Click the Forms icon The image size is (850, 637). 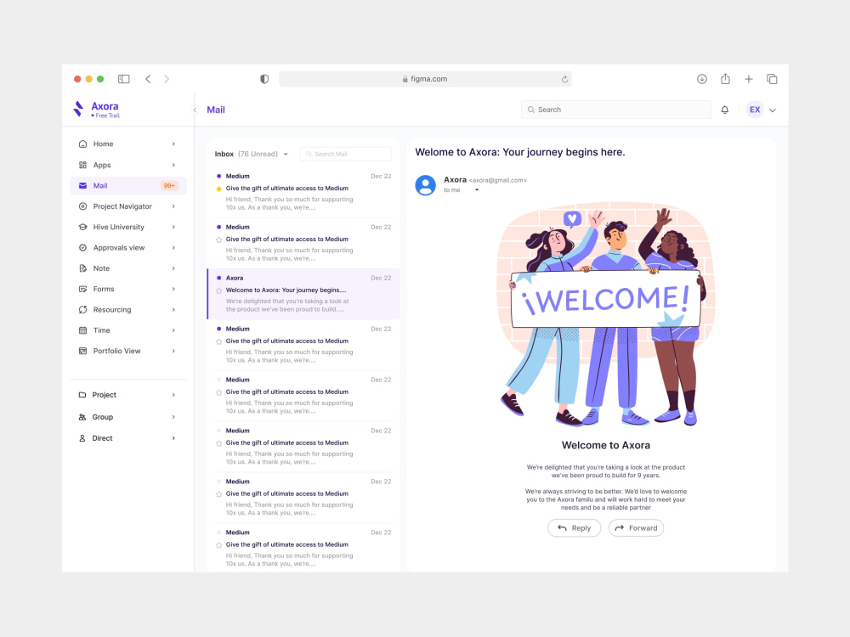[82, 290]
